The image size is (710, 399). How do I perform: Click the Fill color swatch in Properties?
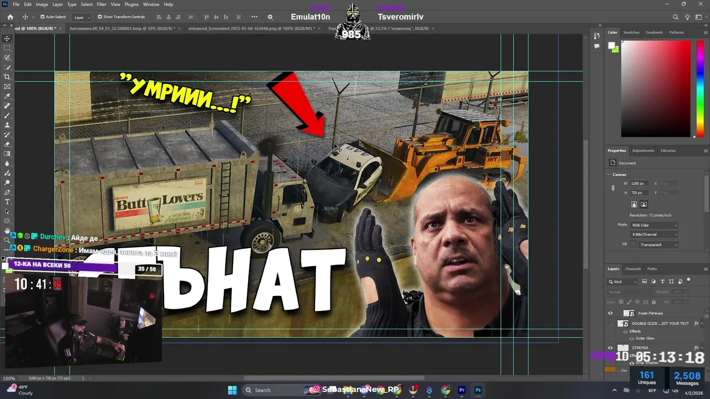coord(633,244)
